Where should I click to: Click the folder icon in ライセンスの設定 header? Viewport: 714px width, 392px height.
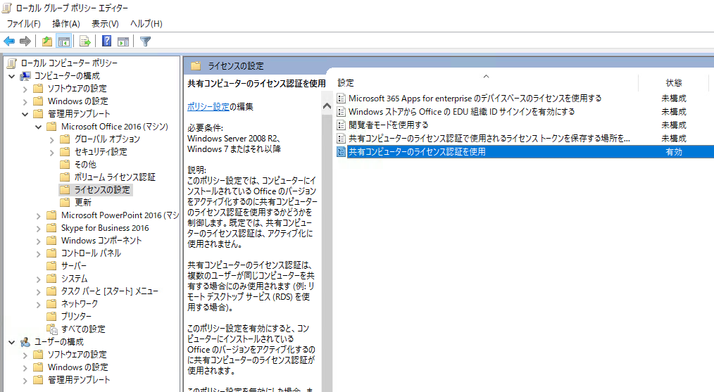click(196, 66)
